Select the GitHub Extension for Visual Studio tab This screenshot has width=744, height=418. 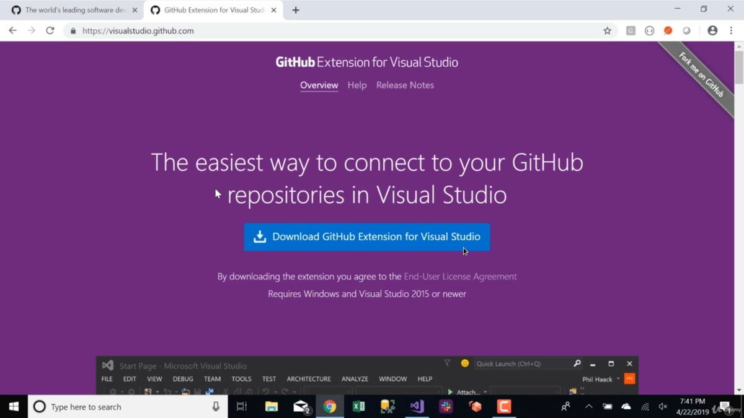214,10
